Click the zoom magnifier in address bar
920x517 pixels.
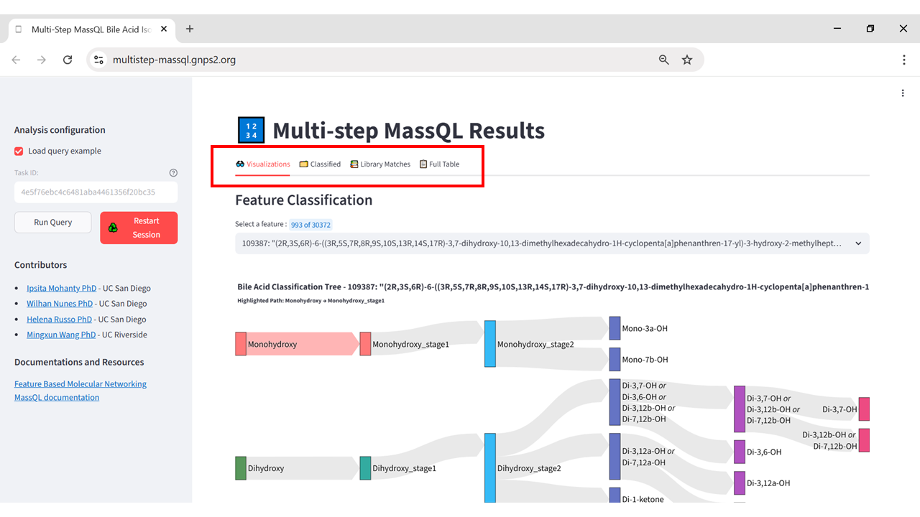(664, 60)
